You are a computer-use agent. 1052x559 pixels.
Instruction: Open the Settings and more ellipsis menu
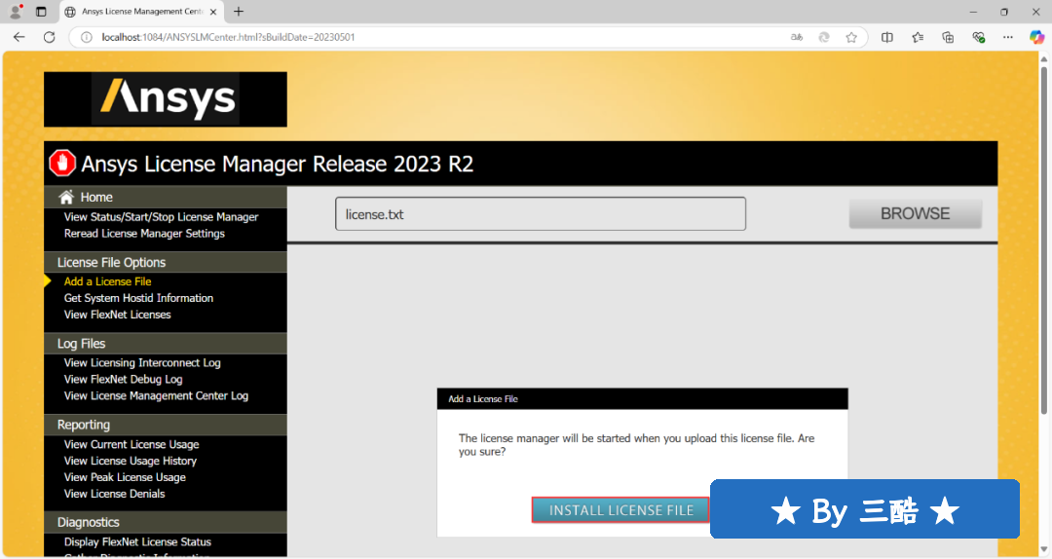[x=1008, y=37]
